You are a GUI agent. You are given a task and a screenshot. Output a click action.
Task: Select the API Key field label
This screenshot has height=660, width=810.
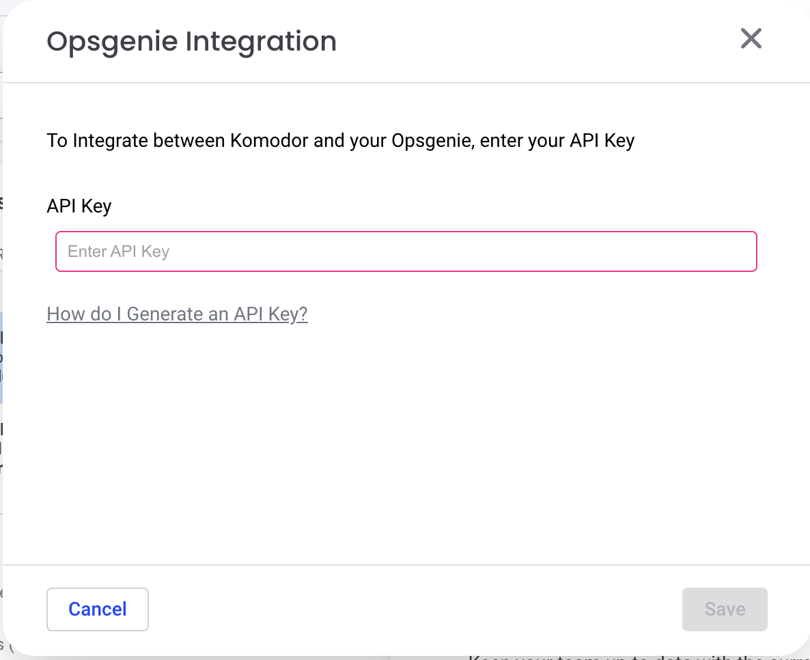click(x=79, y=206)
